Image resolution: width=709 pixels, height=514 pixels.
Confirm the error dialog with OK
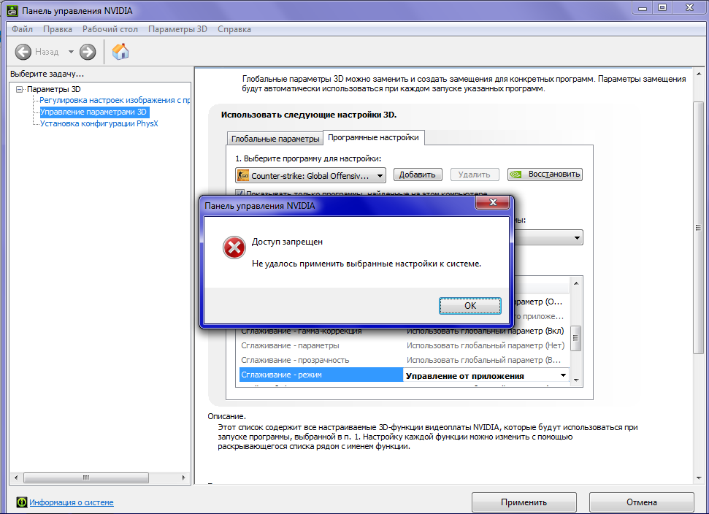point(470,306)
